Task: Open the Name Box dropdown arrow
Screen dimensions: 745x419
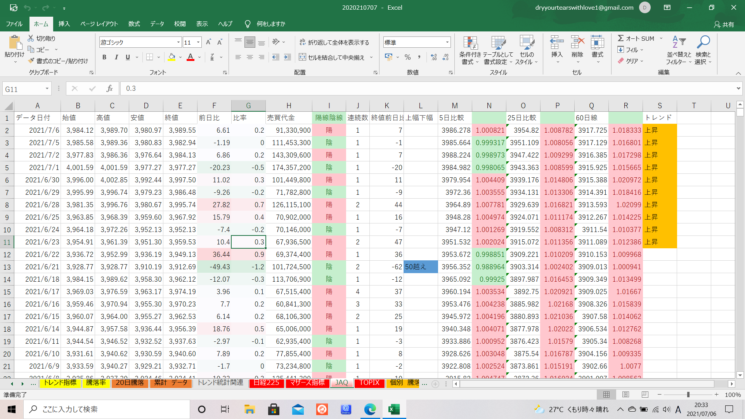Action: point(47,89)
